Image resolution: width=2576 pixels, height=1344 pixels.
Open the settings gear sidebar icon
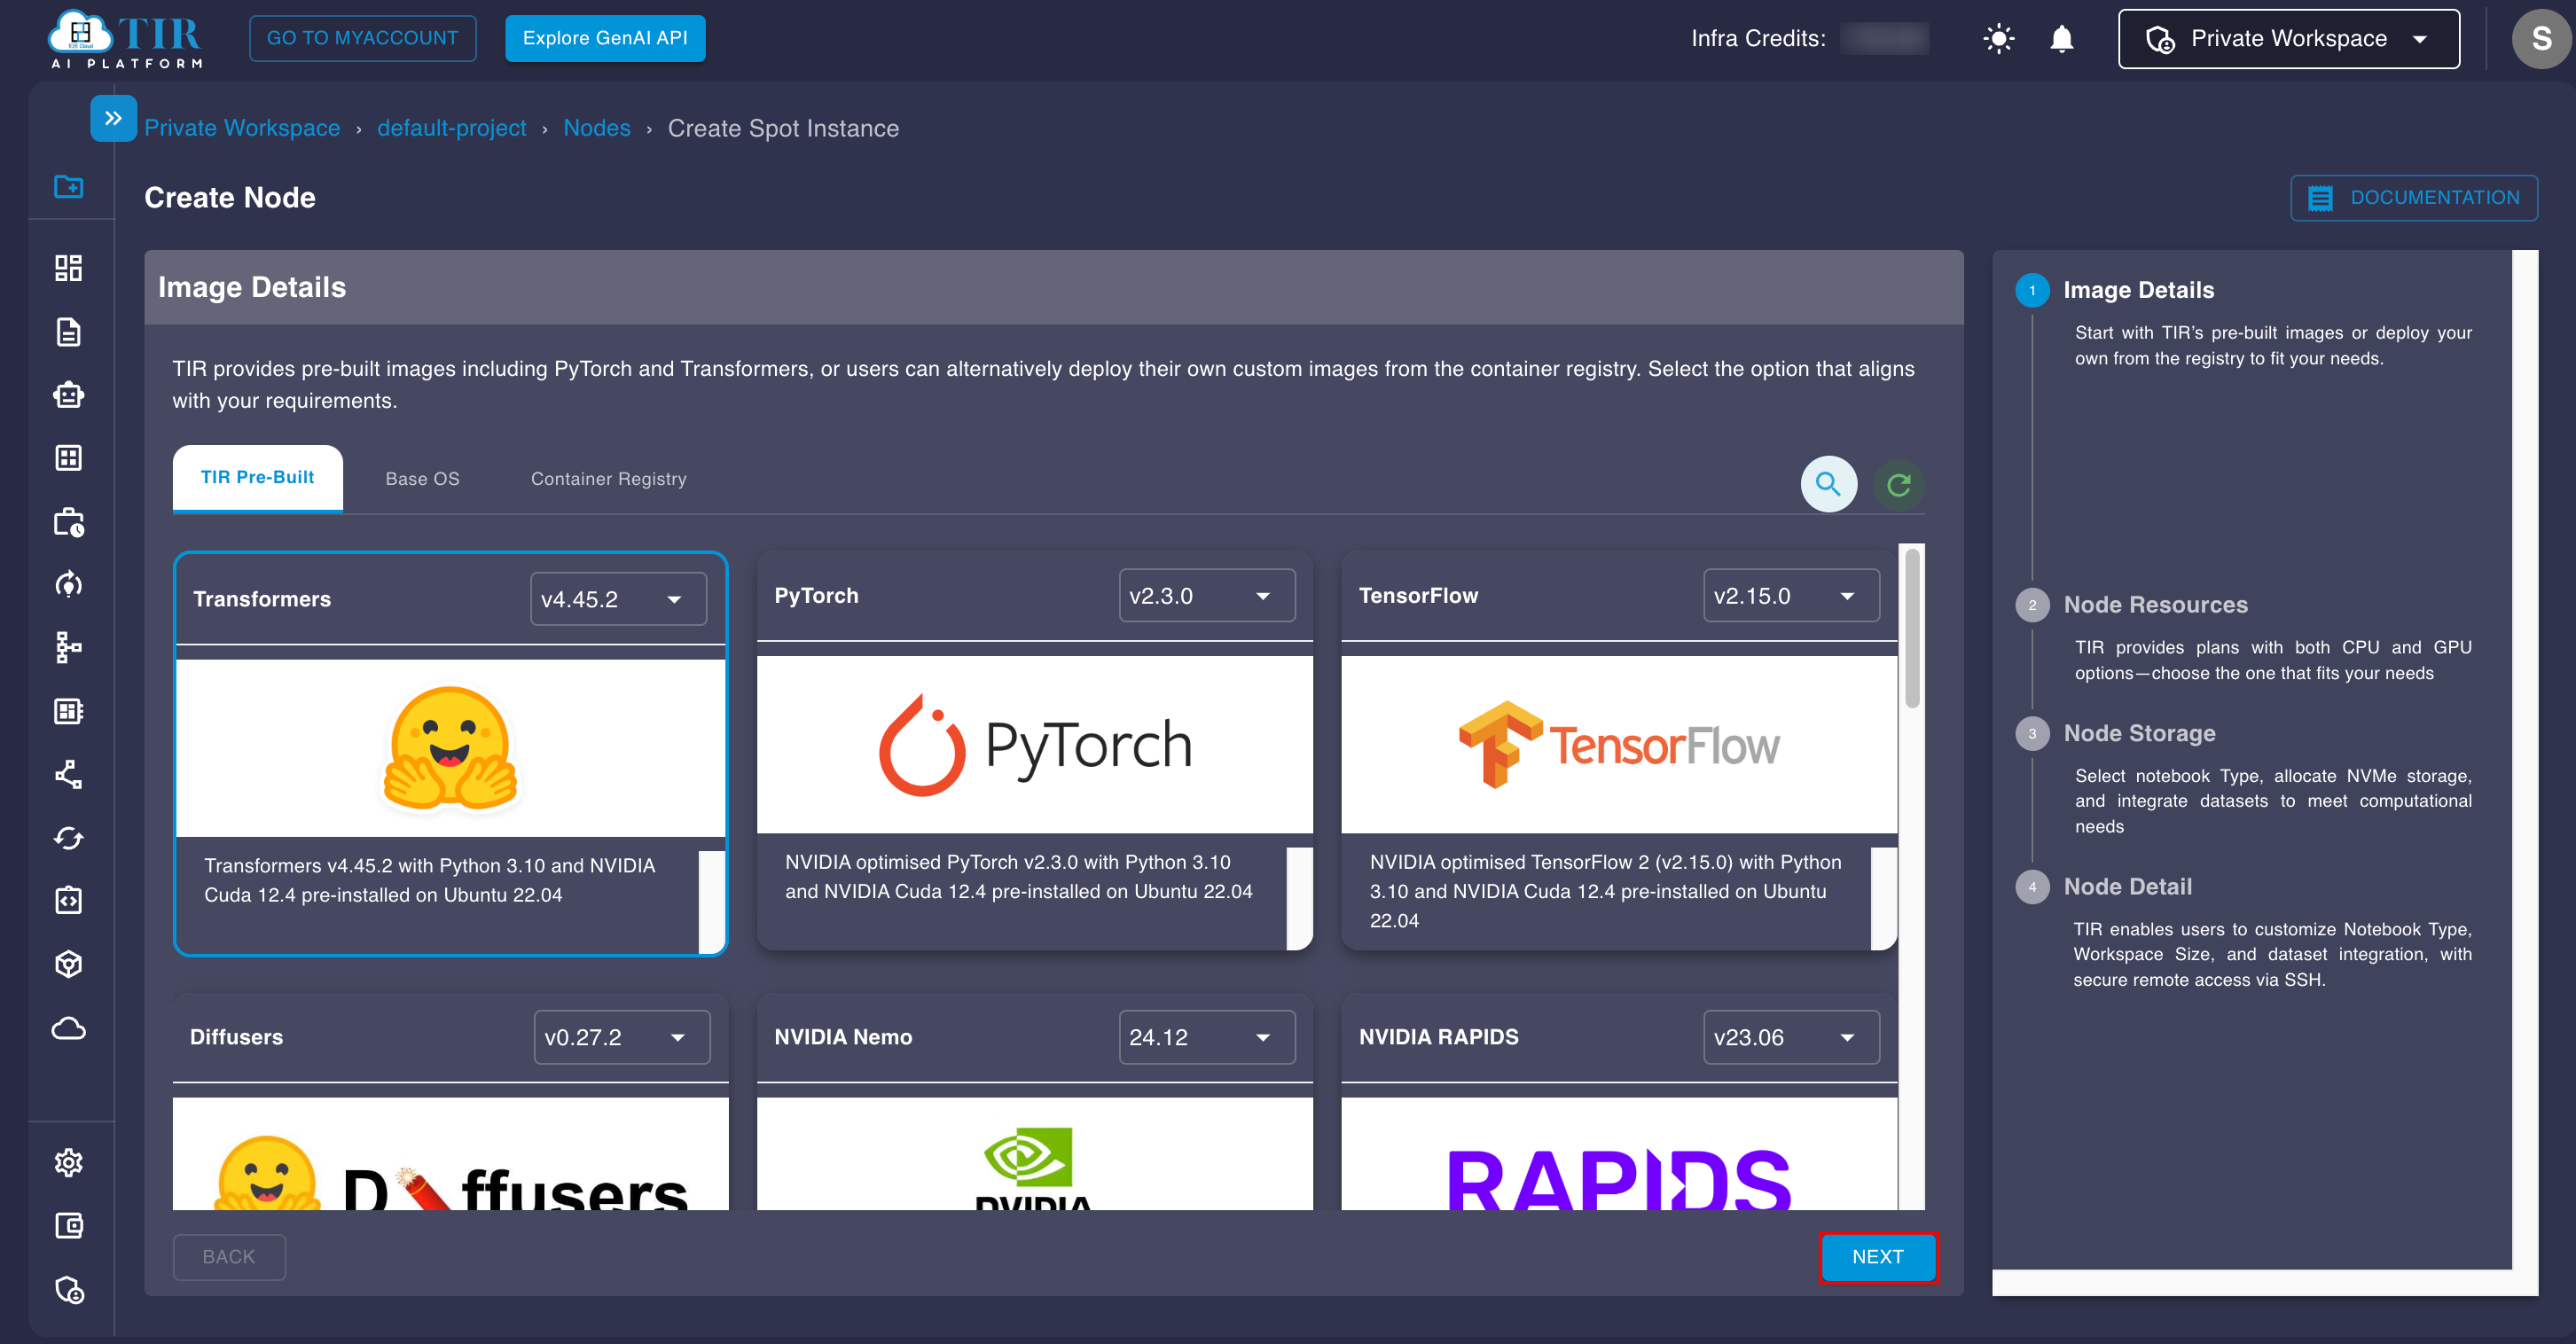(x=68, y=1162)
